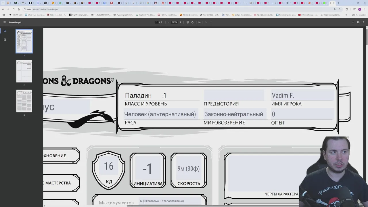Print the PDF document

pyautogui.click(x=358, y=22)
